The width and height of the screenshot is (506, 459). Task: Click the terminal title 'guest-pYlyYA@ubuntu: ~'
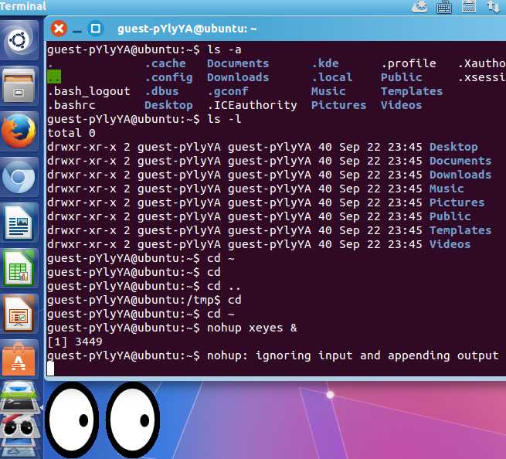(187, 29)
